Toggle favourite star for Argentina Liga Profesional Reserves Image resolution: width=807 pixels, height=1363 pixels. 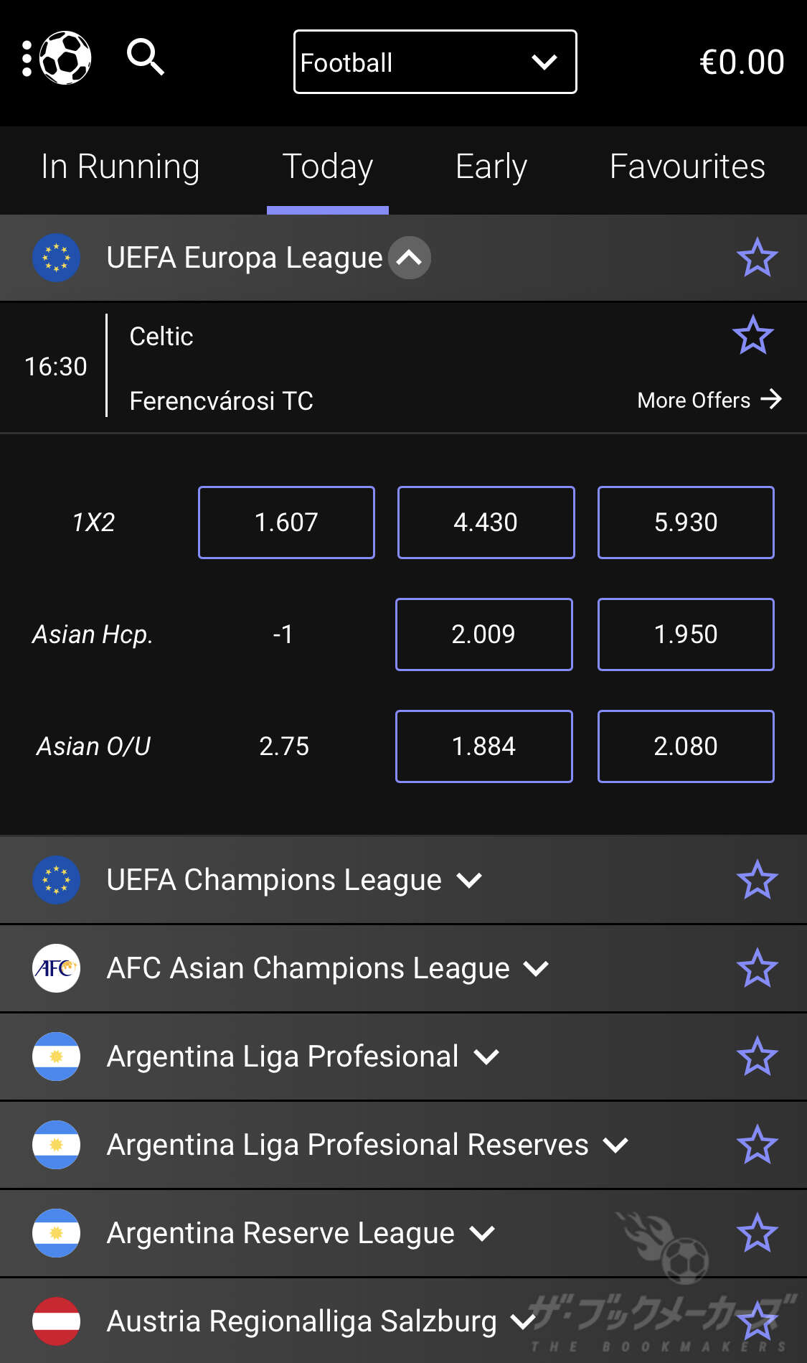tap(757, 1145)
